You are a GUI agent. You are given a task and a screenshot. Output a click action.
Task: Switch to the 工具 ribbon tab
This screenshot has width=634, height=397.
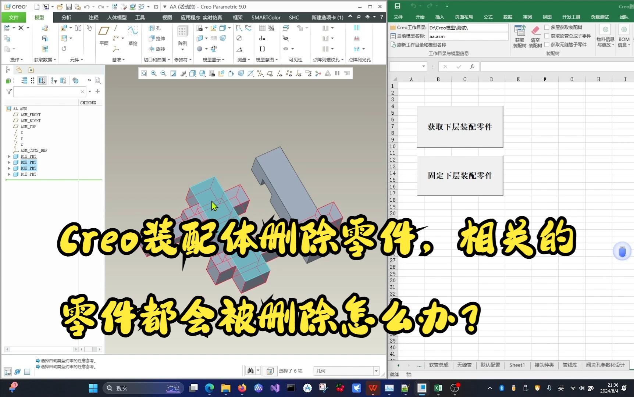(140, 17)
